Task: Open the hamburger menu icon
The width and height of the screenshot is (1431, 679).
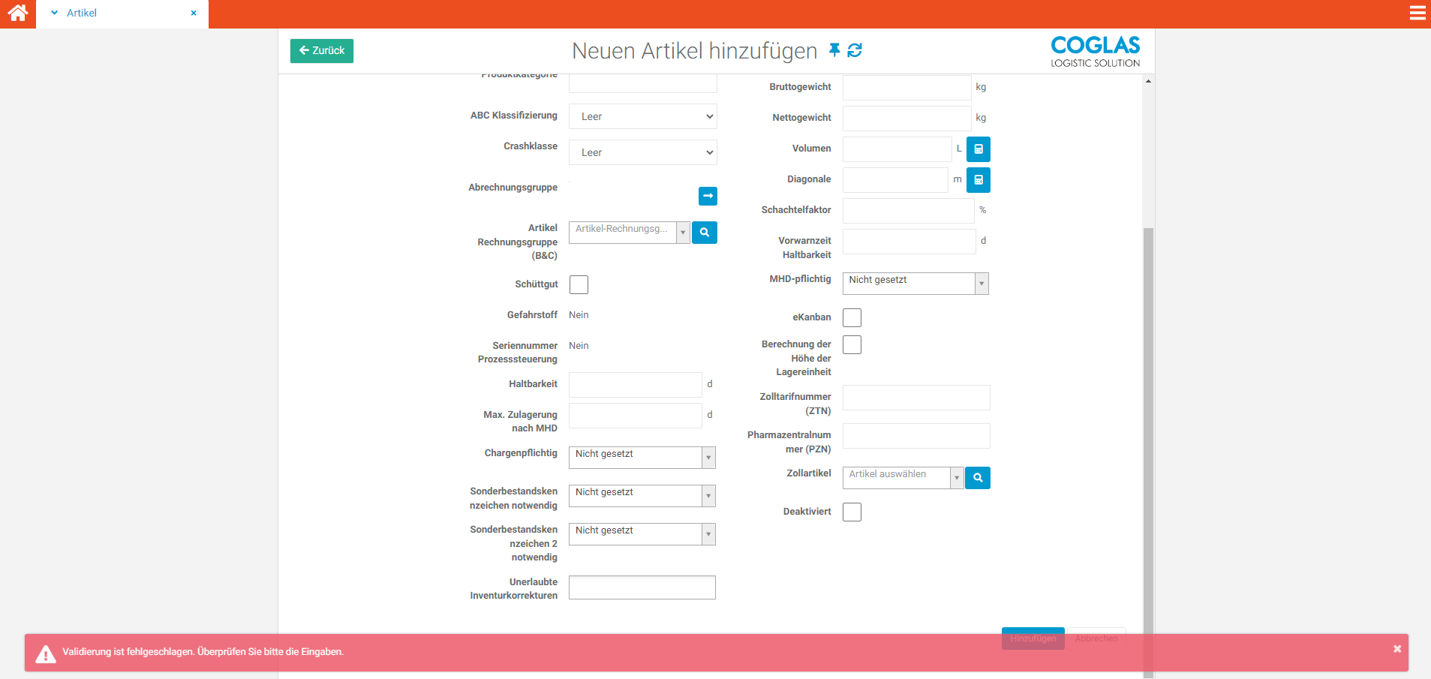Action: pos(1417,13)
